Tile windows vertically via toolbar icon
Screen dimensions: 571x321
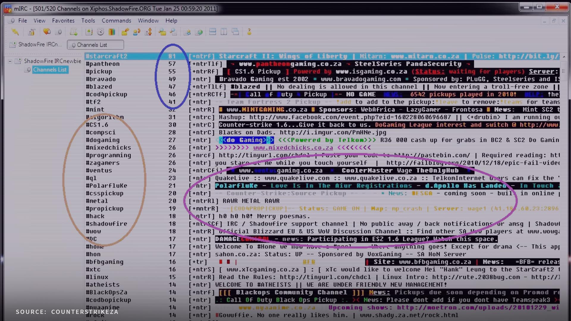click(224, 32)
